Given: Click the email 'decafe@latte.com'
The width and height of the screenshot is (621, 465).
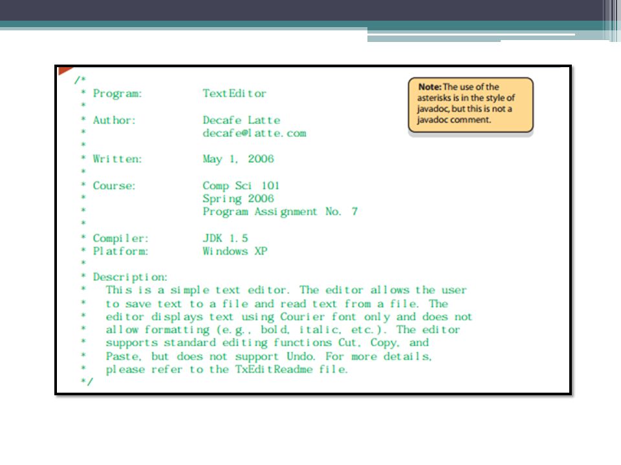Looking at the screenshot, I should (254, 133).
